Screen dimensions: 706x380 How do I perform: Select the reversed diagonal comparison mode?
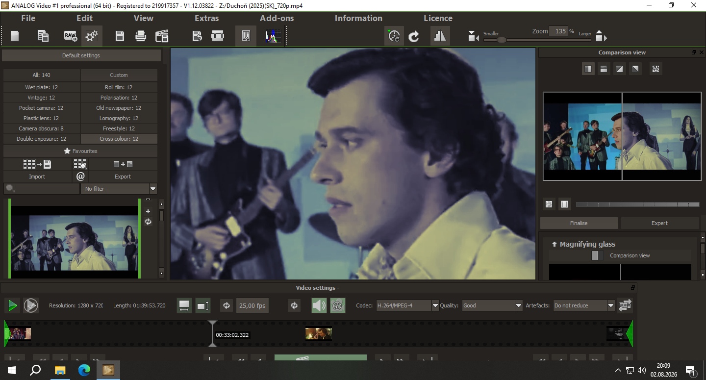coord(635,69)
